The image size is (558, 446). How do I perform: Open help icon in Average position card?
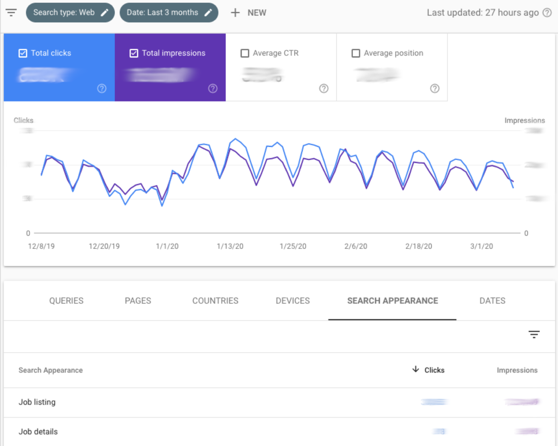(434, 88)
